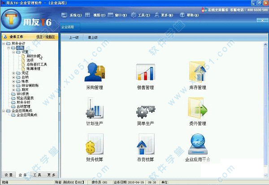Open the 系统(S) menu
The width and height of the screenshot is (269, 185).
72,15
